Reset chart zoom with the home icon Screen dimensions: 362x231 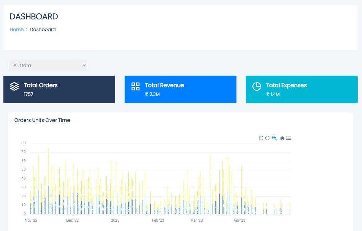(x=282, y=138)
